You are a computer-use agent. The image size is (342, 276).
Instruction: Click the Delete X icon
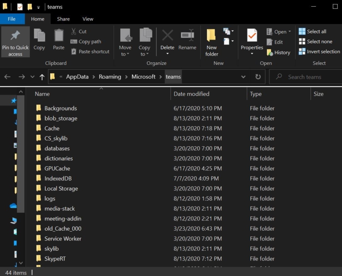click(x=167, y=36)
